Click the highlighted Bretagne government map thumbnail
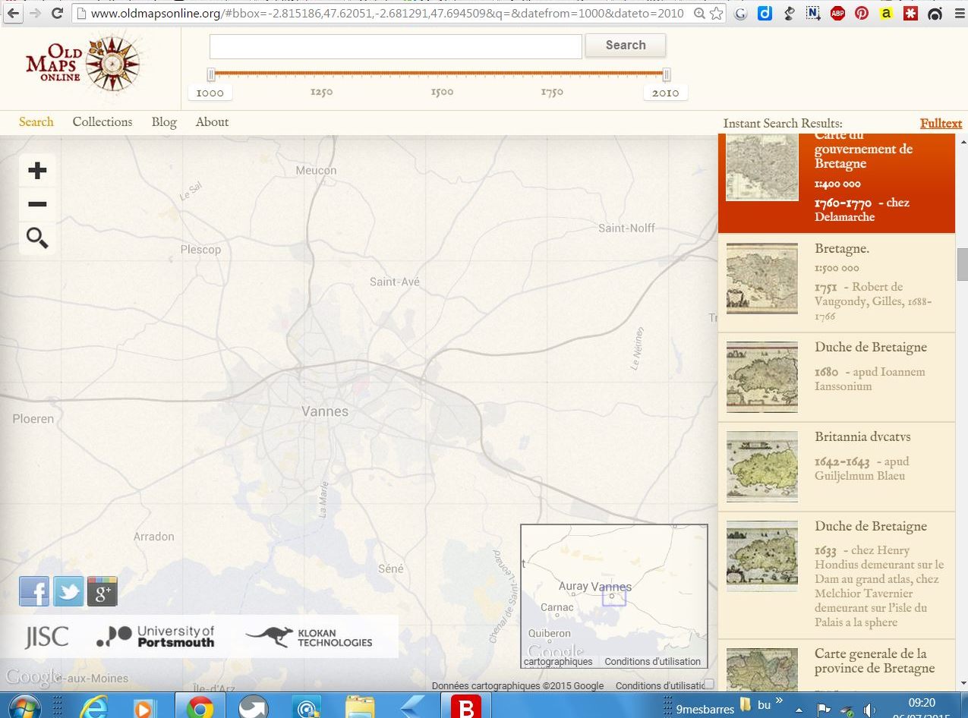The width and height of the screenshot is (968, 718). 762,168
